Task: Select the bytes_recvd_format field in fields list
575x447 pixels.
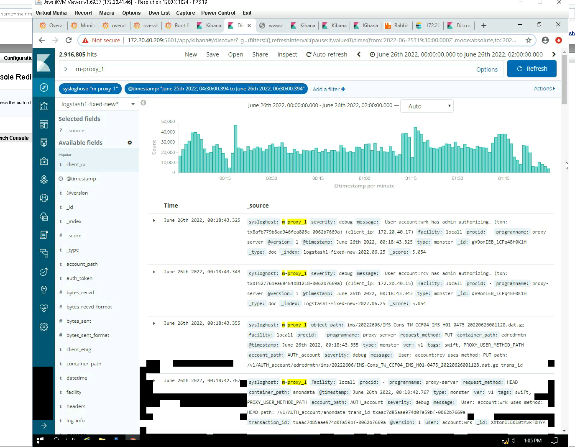Action: click(89, 307)
